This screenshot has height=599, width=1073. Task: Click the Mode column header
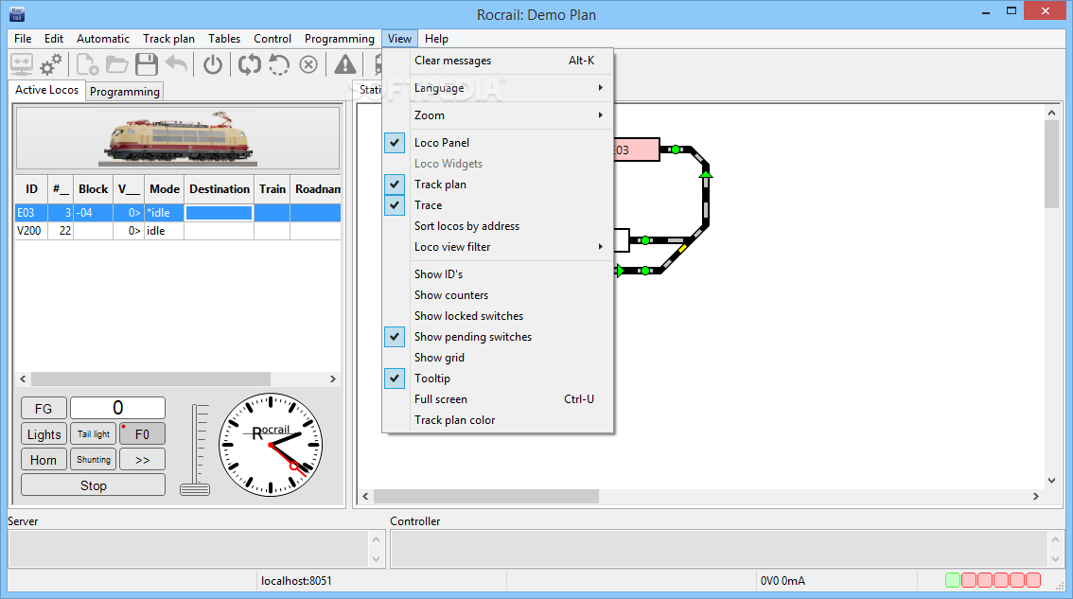point(165,189)
